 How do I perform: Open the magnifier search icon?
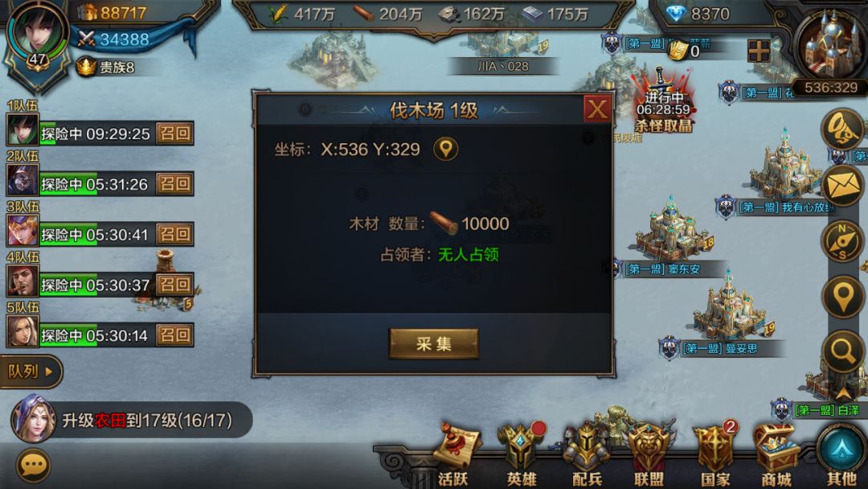842,350
